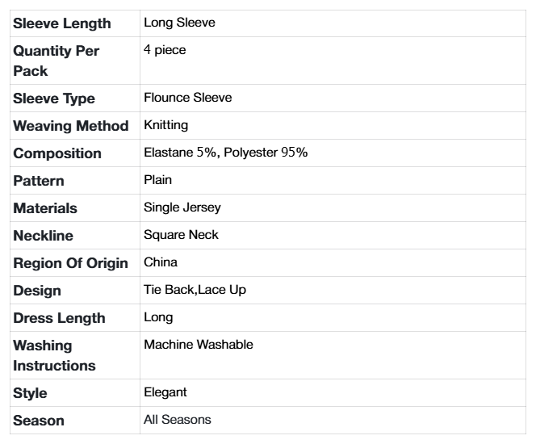Select the 4 piece value
Screen dimensions: 536x444
[165, 50]
